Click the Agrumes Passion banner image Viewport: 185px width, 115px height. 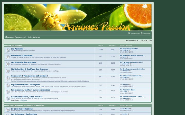78,17
